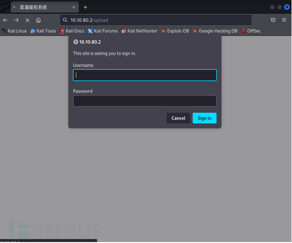Viewport: 292px width, 243px height.
Task: Open the Kali NetHunter bookmark
Action: click(139, 31)
